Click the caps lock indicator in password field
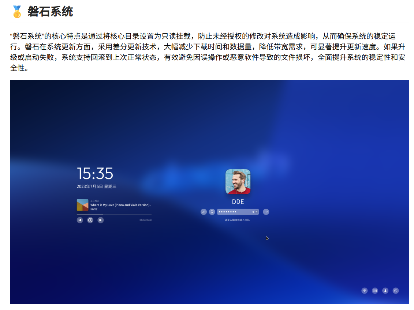 click(253, 212)
